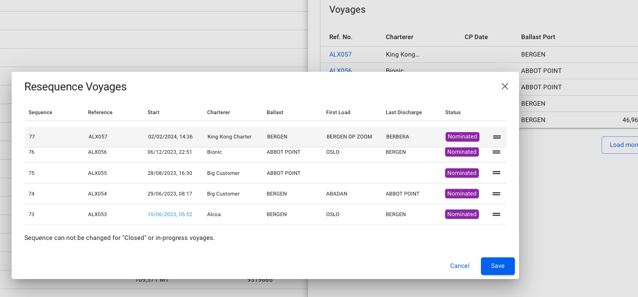Image resolution: width=638 pixels, height=297 pixels.
Task: Click Nominated status badge for ALX057
Action: [x=462, y=137]
